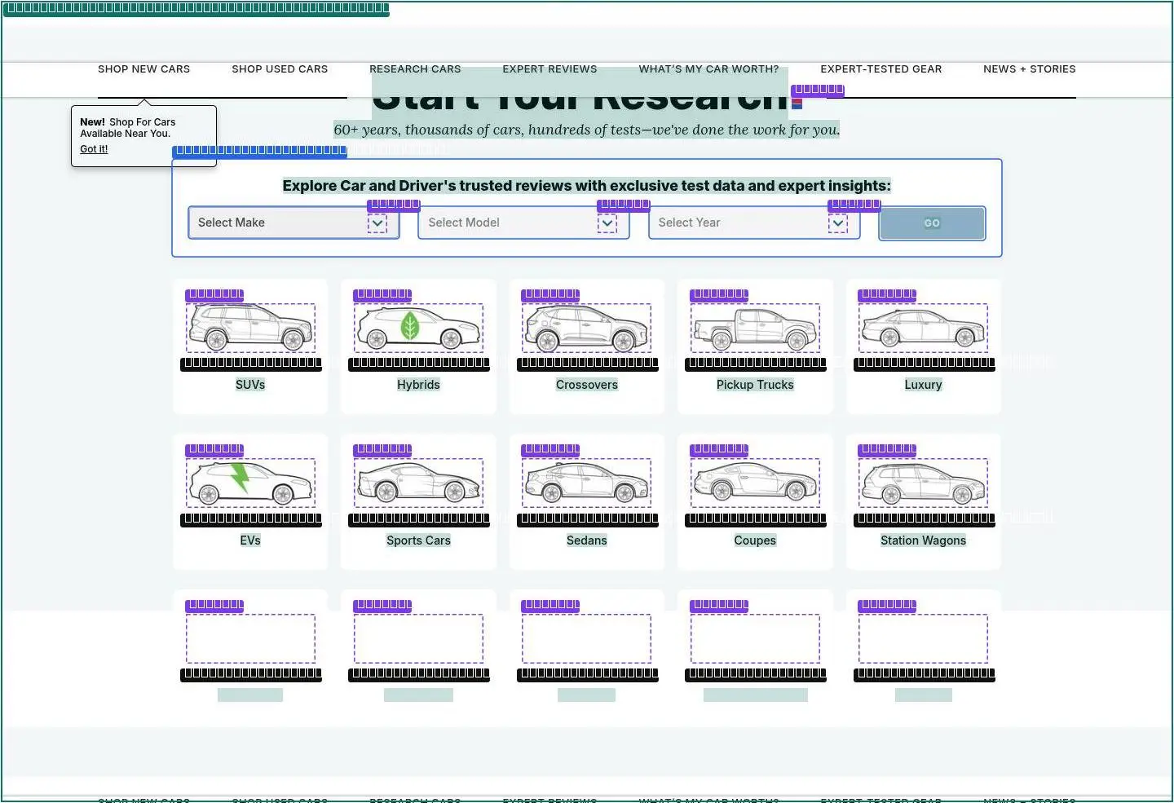Open Shop New Cars menu

point(143,69)
